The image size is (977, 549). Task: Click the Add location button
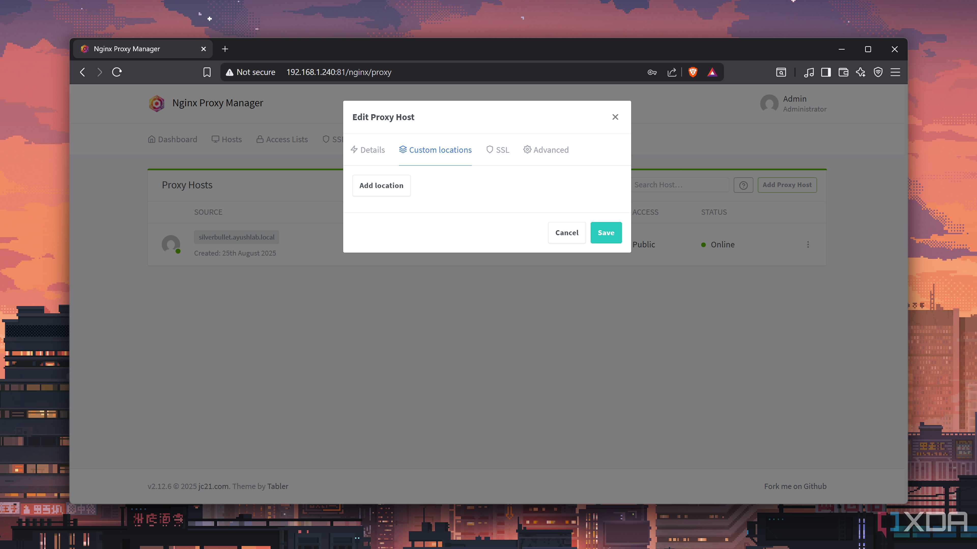381,185
